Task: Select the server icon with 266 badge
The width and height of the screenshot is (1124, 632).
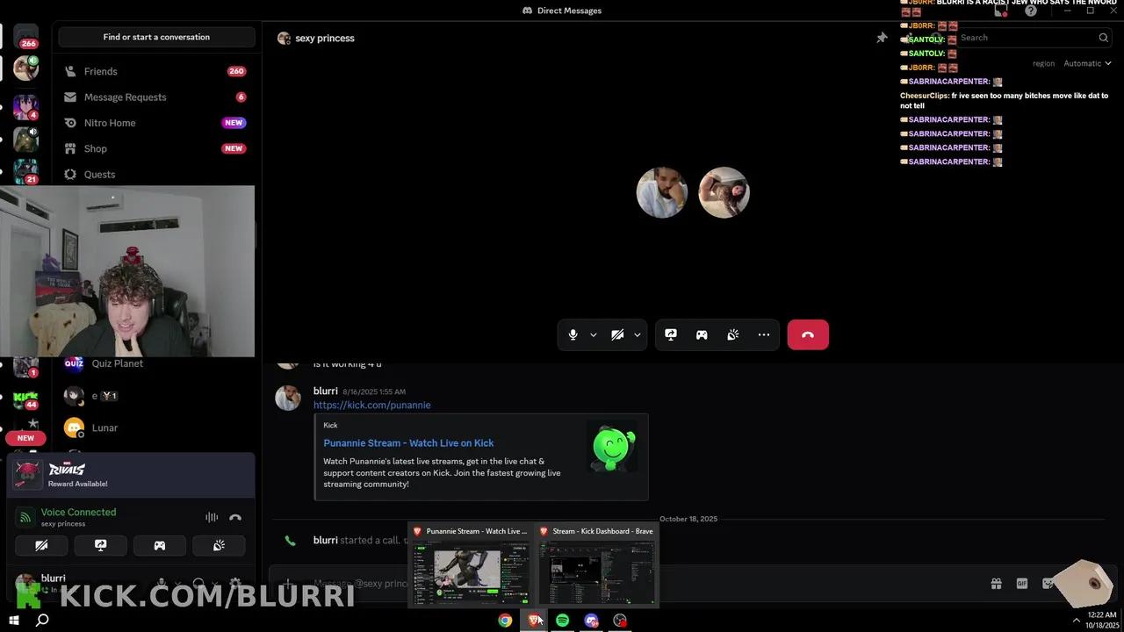Action: [25, 37]
